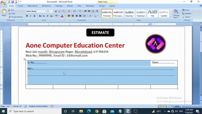Image resolution: width=202 pixels, height=114 pixels.
Task: Open the multilevel list dropdown
Action: [82, 11]
